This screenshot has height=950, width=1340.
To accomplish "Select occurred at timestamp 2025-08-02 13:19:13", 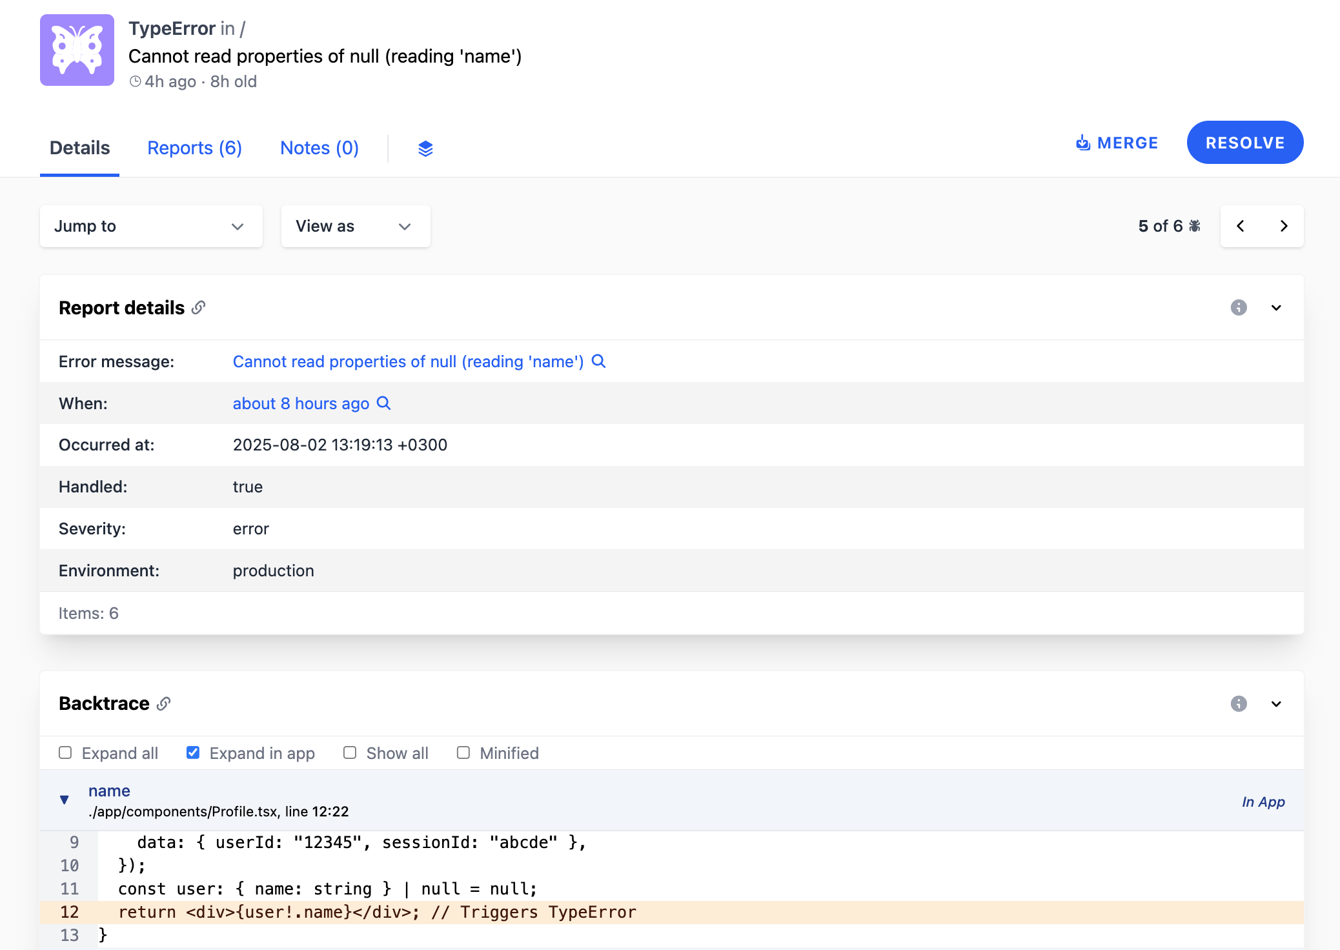I will 340,445.
